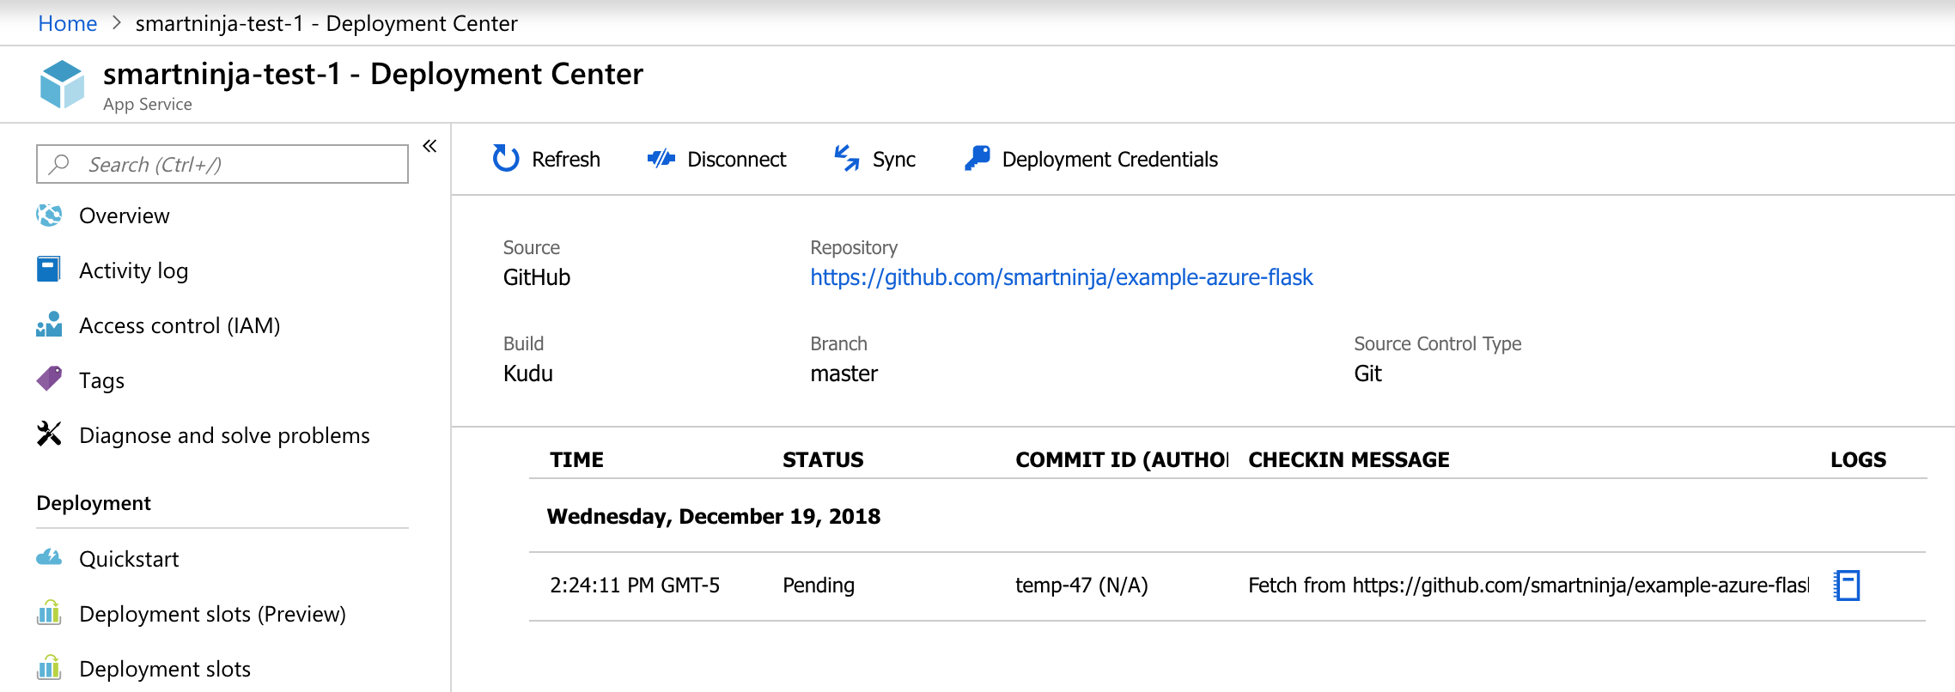The height and width of the screenshot is (692, 1955).
Task: Click the Kudu build value
Action: pyautogui.click(x=528, y=373)
